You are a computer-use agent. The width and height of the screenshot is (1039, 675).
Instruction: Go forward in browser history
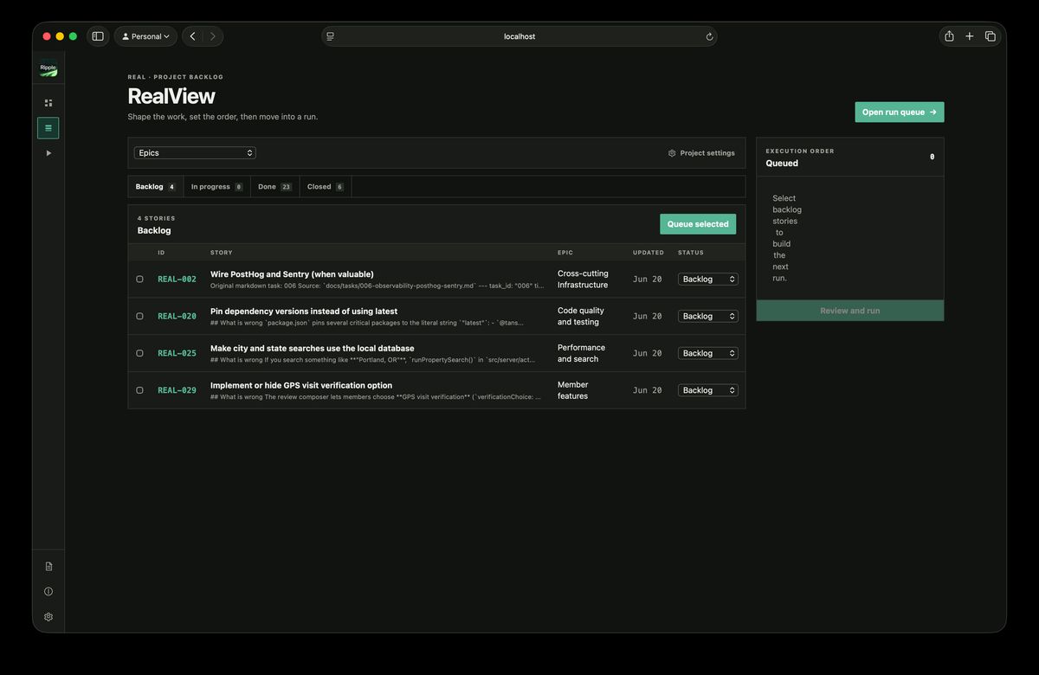tap(213, 36)
